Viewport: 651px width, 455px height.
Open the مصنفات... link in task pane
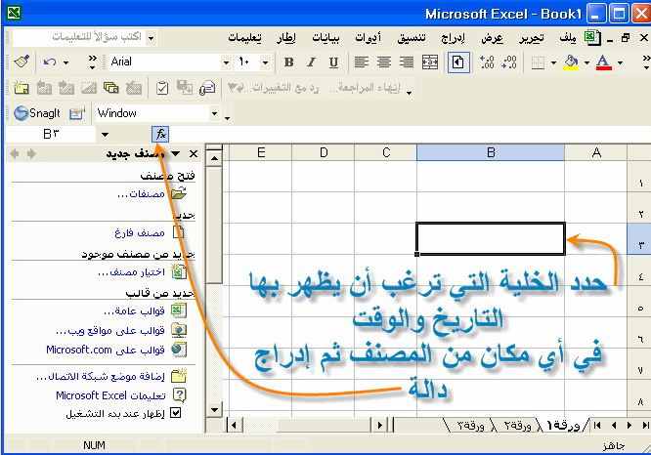141,193
